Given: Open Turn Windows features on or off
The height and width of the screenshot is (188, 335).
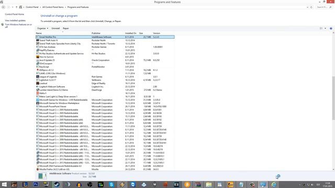Looking at the screenshot, I should click(18, 26).
